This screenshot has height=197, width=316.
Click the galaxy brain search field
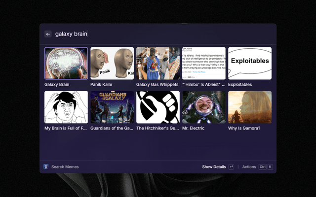click(x=163, y=34)
